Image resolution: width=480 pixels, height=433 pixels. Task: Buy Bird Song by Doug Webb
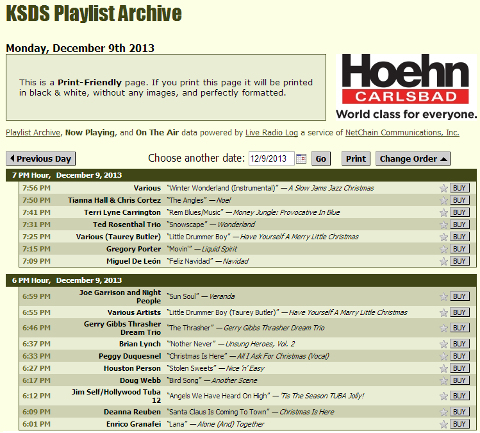[x=459, y=380]
